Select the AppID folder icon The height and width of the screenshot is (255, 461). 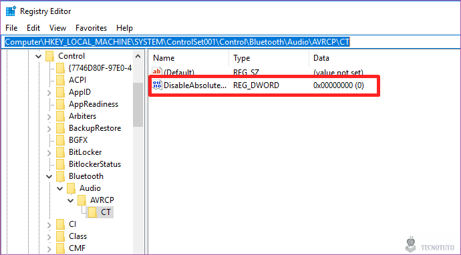pos(60,92)
